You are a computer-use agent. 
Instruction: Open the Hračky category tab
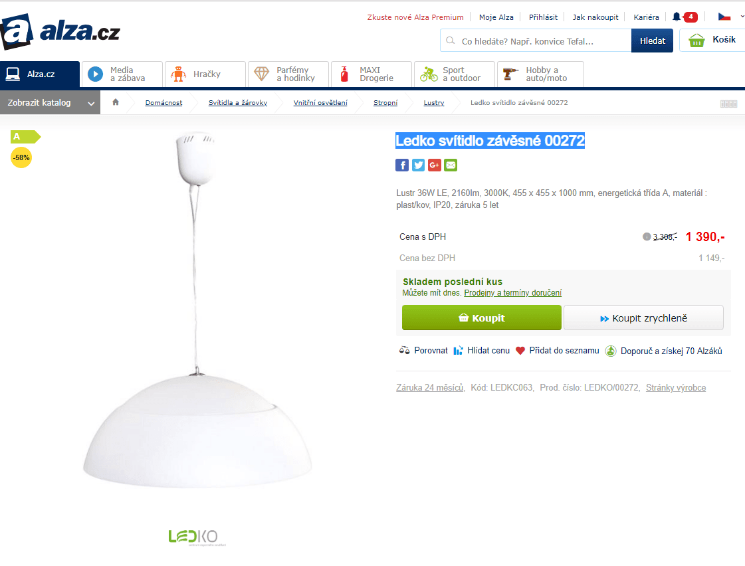tap(205, 74)
